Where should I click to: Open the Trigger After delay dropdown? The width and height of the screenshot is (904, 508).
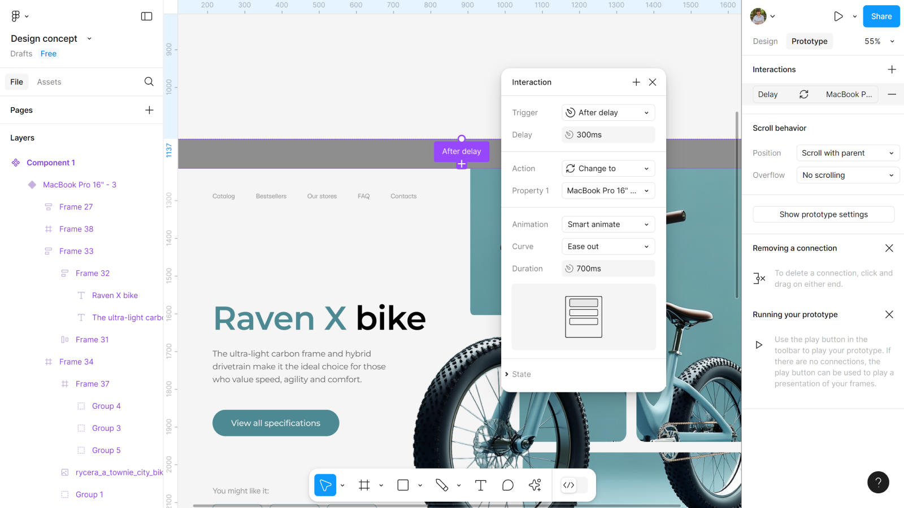(608, 113)
